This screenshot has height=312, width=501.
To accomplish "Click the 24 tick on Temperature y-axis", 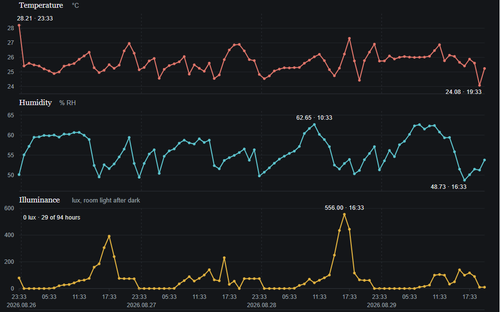I will click(x=11, y=86).
